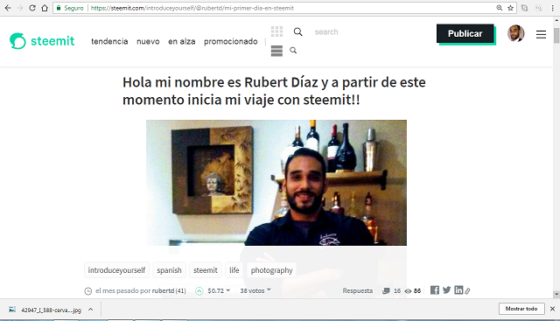
Task: Upvote the post with the arrow circle
Action: [x=199, y=291]
